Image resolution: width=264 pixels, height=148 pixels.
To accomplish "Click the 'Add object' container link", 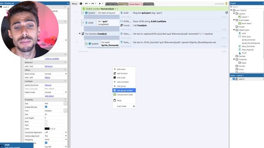I will pyautogui.click(x=49, y=96).
